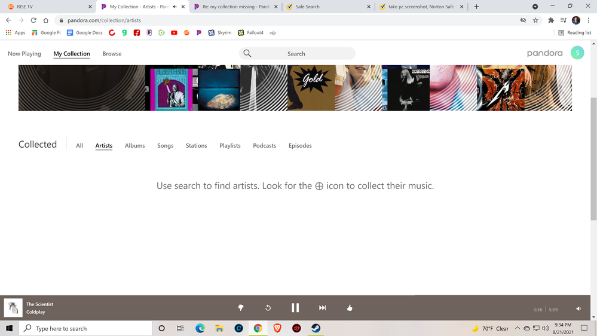The height and width of the screenshot is (336, 597).
Task: Open the Chrome three-dot menu
Action: [x=589, y=20]
